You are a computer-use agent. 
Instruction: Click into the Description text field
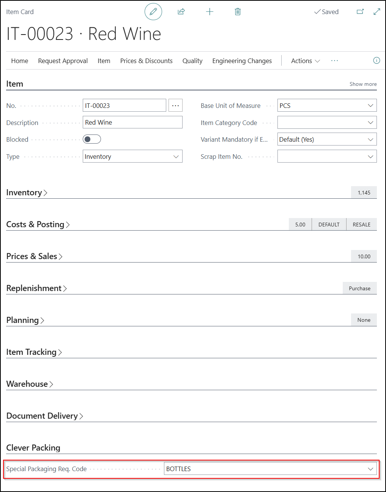click(132, 122)
